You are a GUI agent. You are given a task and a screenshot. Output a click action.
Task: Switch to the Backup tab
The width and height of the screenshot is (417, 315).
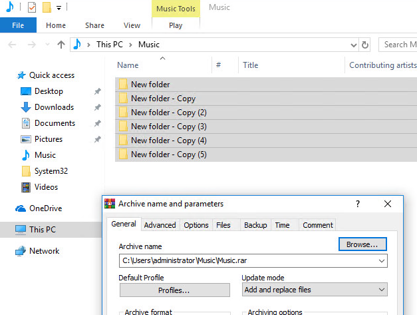[255, 225]
